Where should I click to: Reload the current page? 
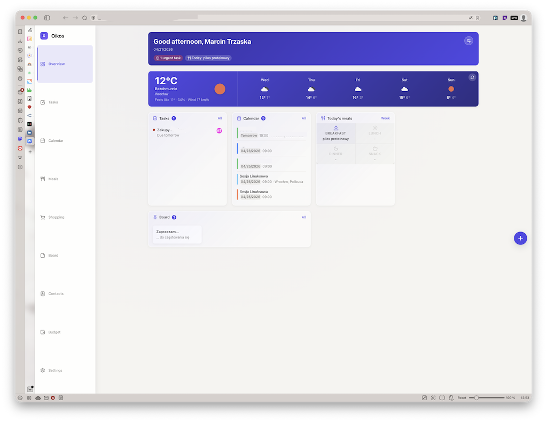[84, 18]
